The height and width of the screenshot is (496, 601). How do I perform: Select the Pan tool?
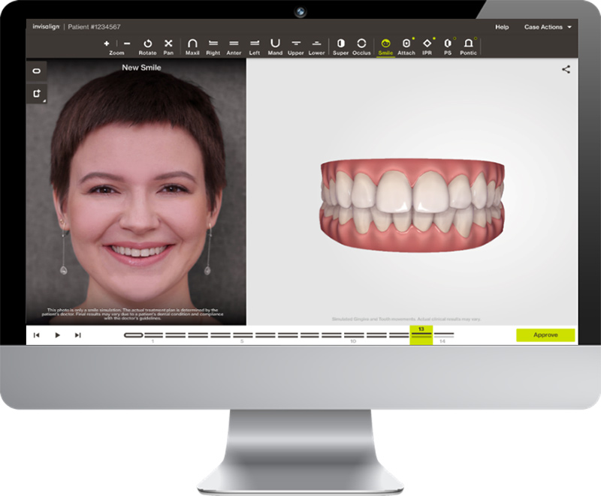(x=168, y=44)
